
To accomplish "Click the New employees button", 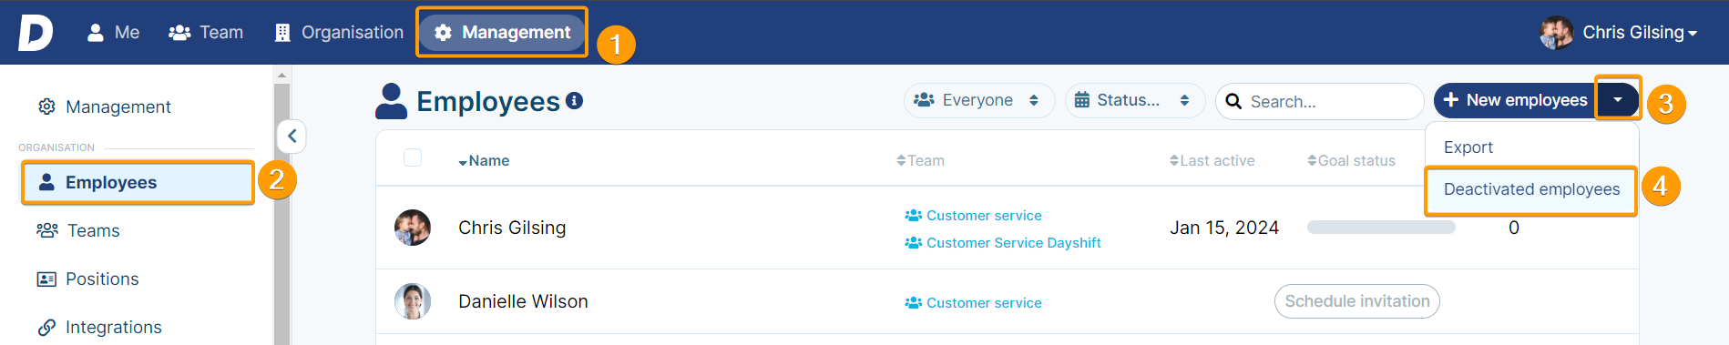I will pos(1515,100).
